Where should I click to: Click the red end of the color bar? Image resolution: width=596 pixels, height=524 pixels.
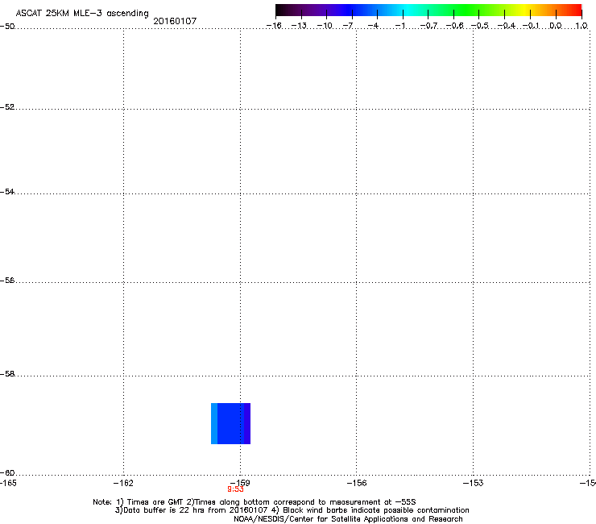pos(574,10)
